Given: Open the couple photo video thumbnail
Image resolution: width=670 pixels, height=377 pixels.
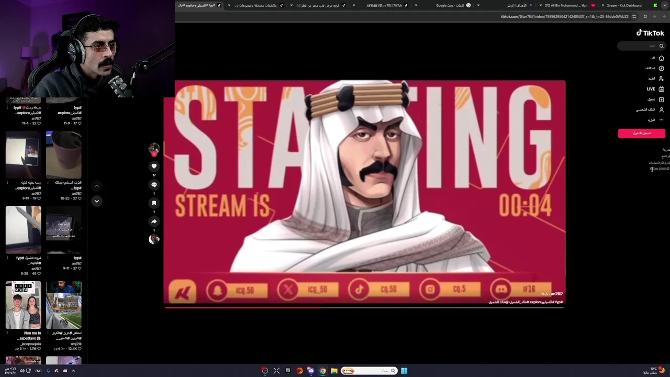Looking at the screenshot, I should (x=23, y=305).
